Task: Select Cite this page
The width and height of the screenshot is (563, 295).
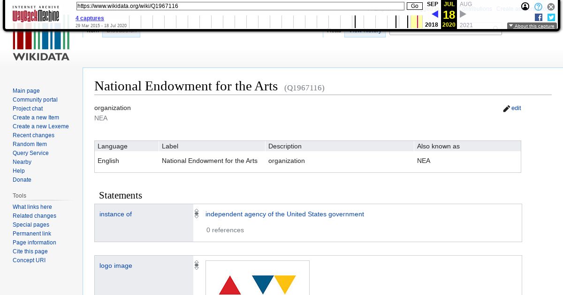Action: coord(30,251)
